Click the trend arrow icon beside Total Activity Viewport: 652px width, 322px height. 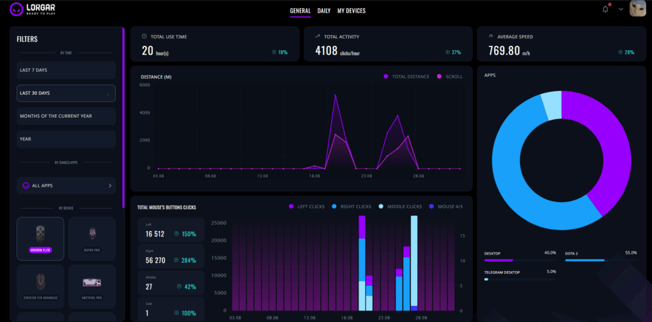(x=317, y=37)
